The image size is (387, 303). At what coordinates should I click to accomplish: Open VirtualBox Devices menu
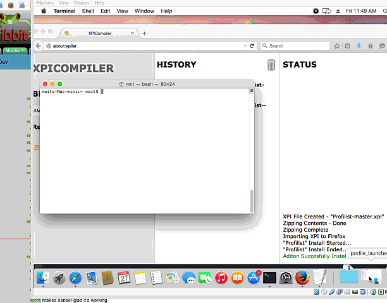[82, 3]
